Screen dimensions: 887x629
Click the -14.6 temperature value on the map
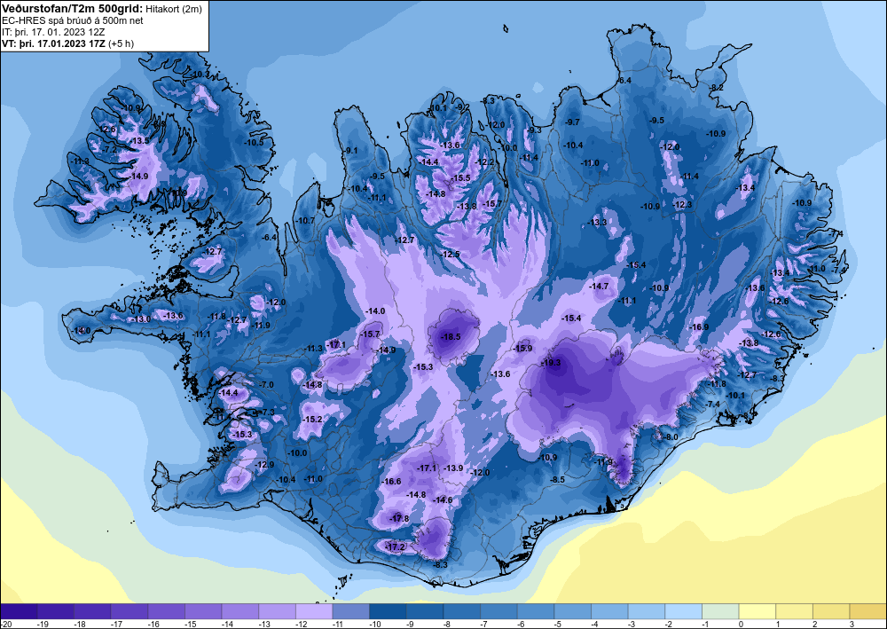click(443, 499)
